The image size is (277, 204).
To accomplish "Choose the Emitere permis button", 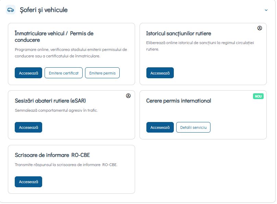I will click(102, 73).
